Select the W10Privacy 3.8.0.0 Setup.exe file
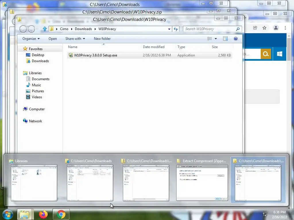Viewport: 294px width, 220px height. (x=149, y=55)
